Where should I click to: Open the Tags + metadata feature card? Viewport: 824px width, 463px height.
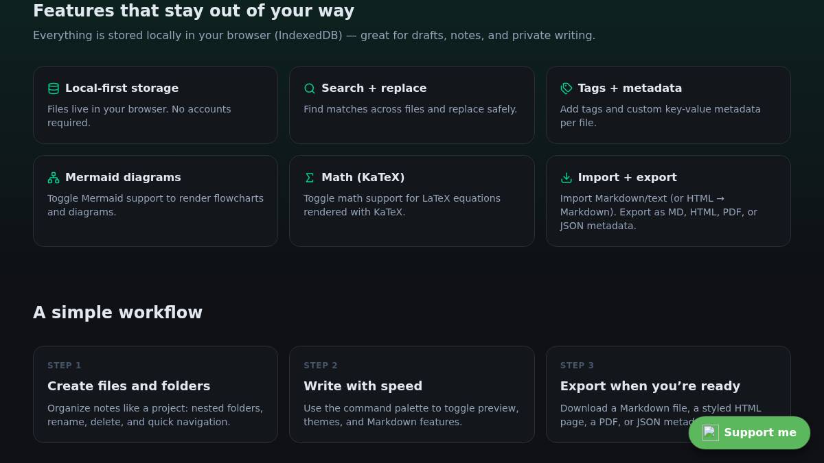[x=668, y=105]
